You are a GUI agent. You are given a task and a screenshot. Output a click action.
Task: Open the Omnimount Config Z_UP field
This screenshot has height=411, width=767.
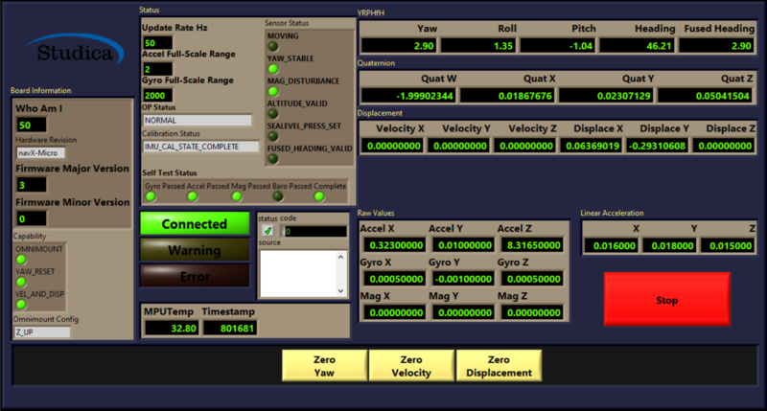[x=42, y=331]
